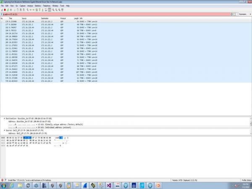Screen dimensions: 252x189
Task: Toggle auto-scroll during live capture
Action: tap(46, 10)
